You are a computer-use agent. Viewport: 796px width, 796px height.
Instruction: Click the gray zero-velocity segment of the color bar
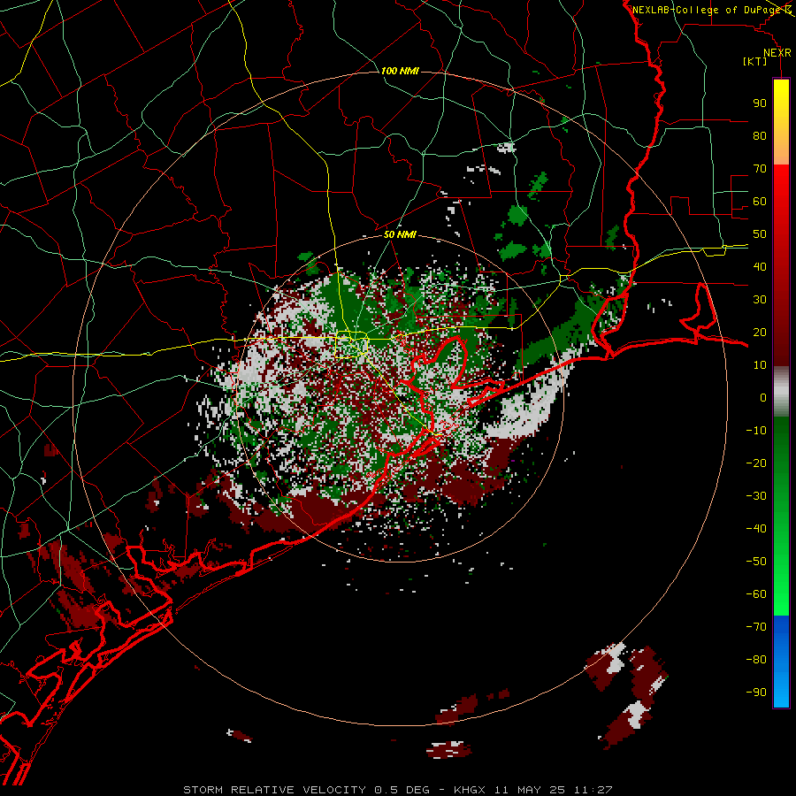coord(781,392)
